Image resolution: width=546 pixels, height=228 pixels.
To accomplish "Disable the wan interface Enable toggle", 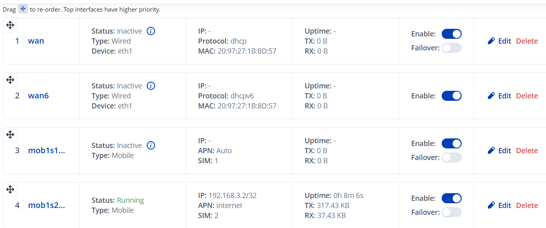I will coord(451,34).
